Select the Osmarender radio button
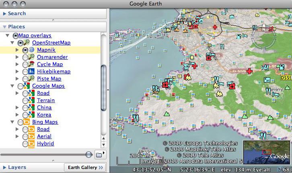292x173 pixels. pyautogui.click(x=25, y=57)
